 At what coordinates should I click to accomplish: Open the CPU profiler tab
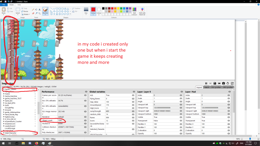point(216,87)
